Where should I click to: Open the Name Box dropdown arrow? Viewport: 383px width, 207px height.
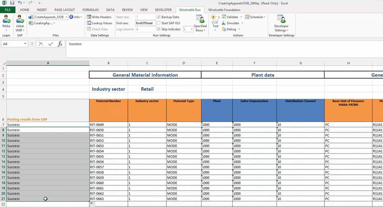tap(25, 44)
